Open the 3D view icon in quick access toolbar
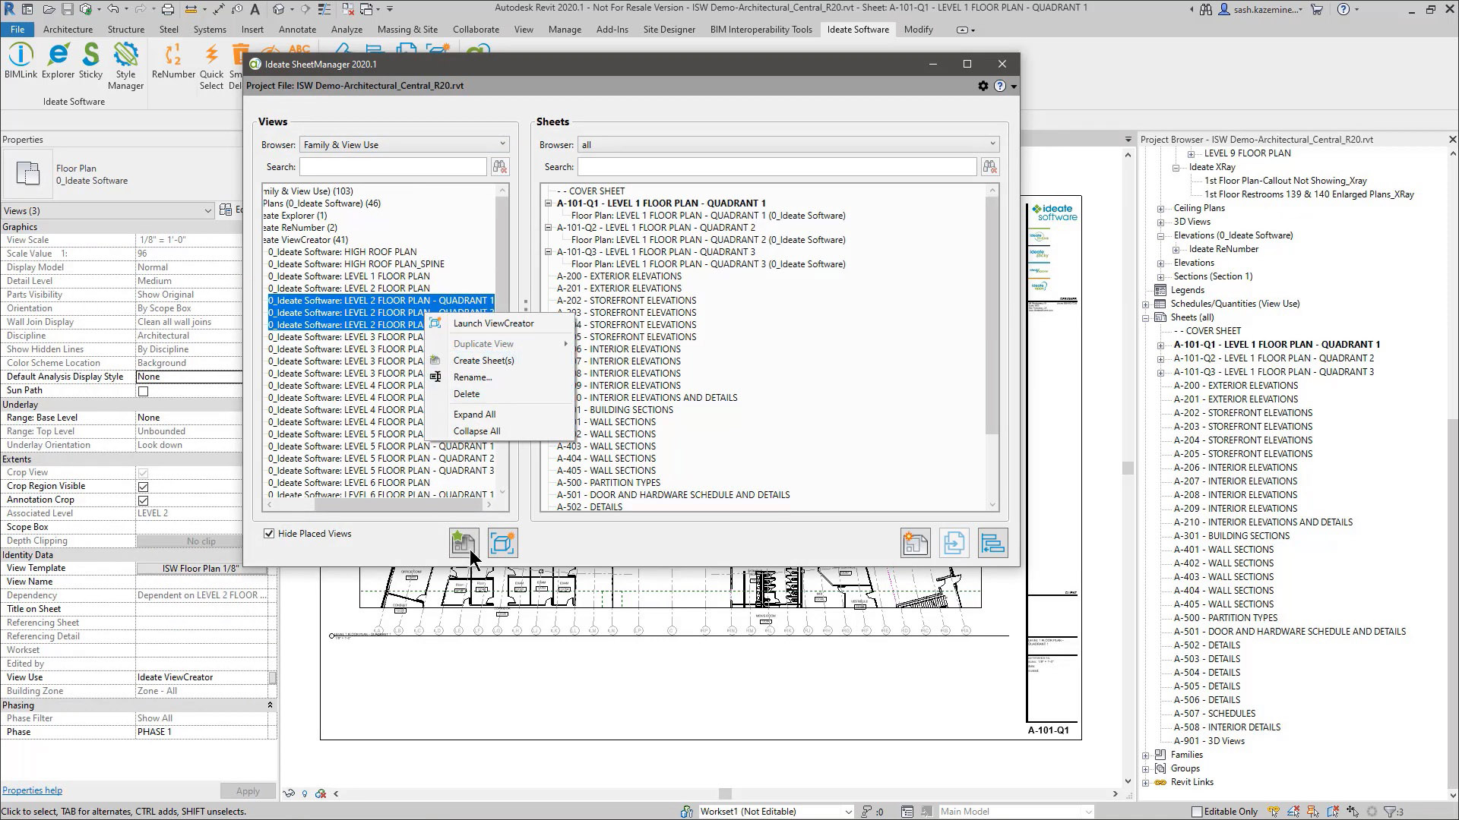Image resolution: width=1459 pixels, height=820 pixels. pos(278,9)
